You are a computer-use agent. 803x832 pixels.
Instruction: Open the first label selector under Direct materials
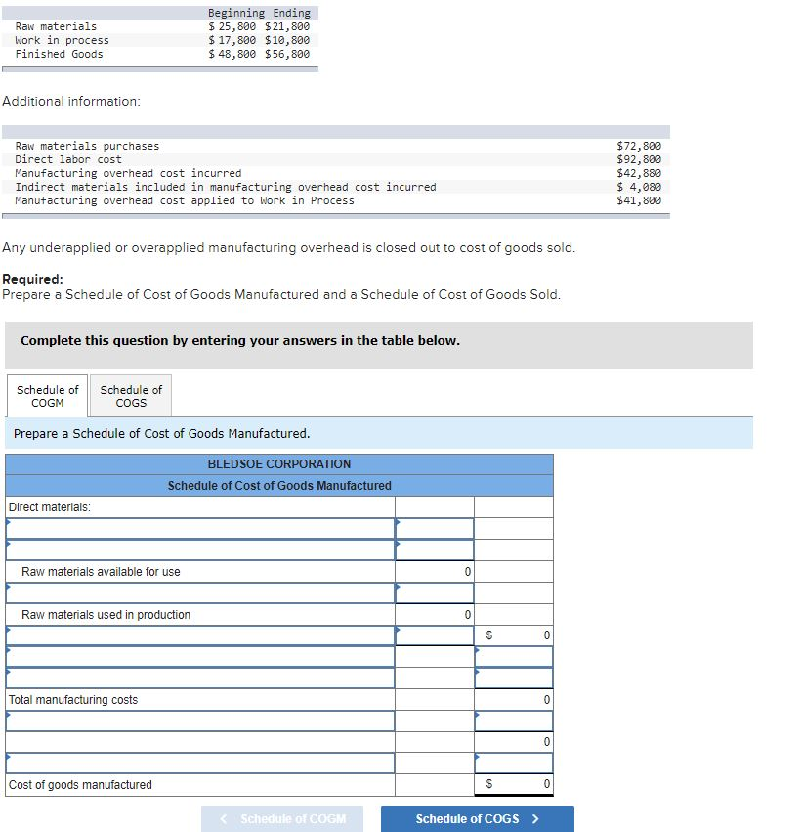click(195, 529)
